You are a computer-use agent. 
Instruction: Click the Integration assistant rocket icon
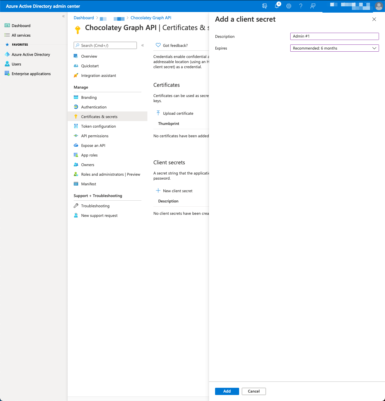[x=76, y=75]
